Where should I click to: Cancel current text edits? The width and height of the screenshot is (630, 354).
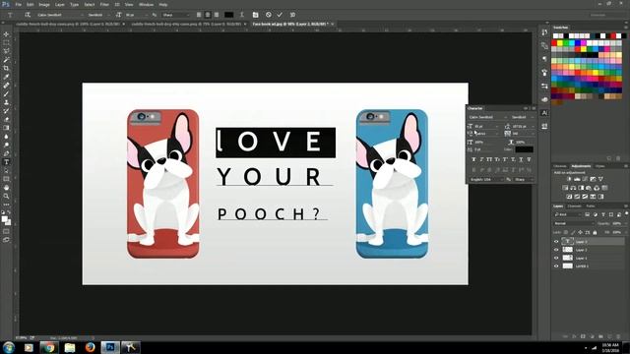click(x=269, y=15)
